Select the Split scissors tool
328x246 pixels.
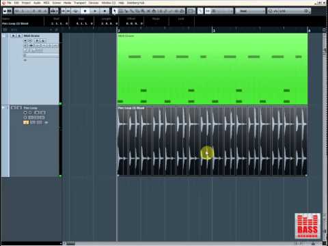coord(126,11)
